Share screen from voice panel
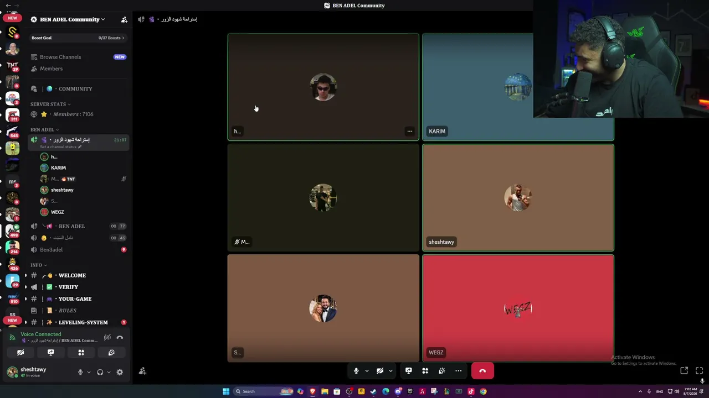 (x=51, y=353)
